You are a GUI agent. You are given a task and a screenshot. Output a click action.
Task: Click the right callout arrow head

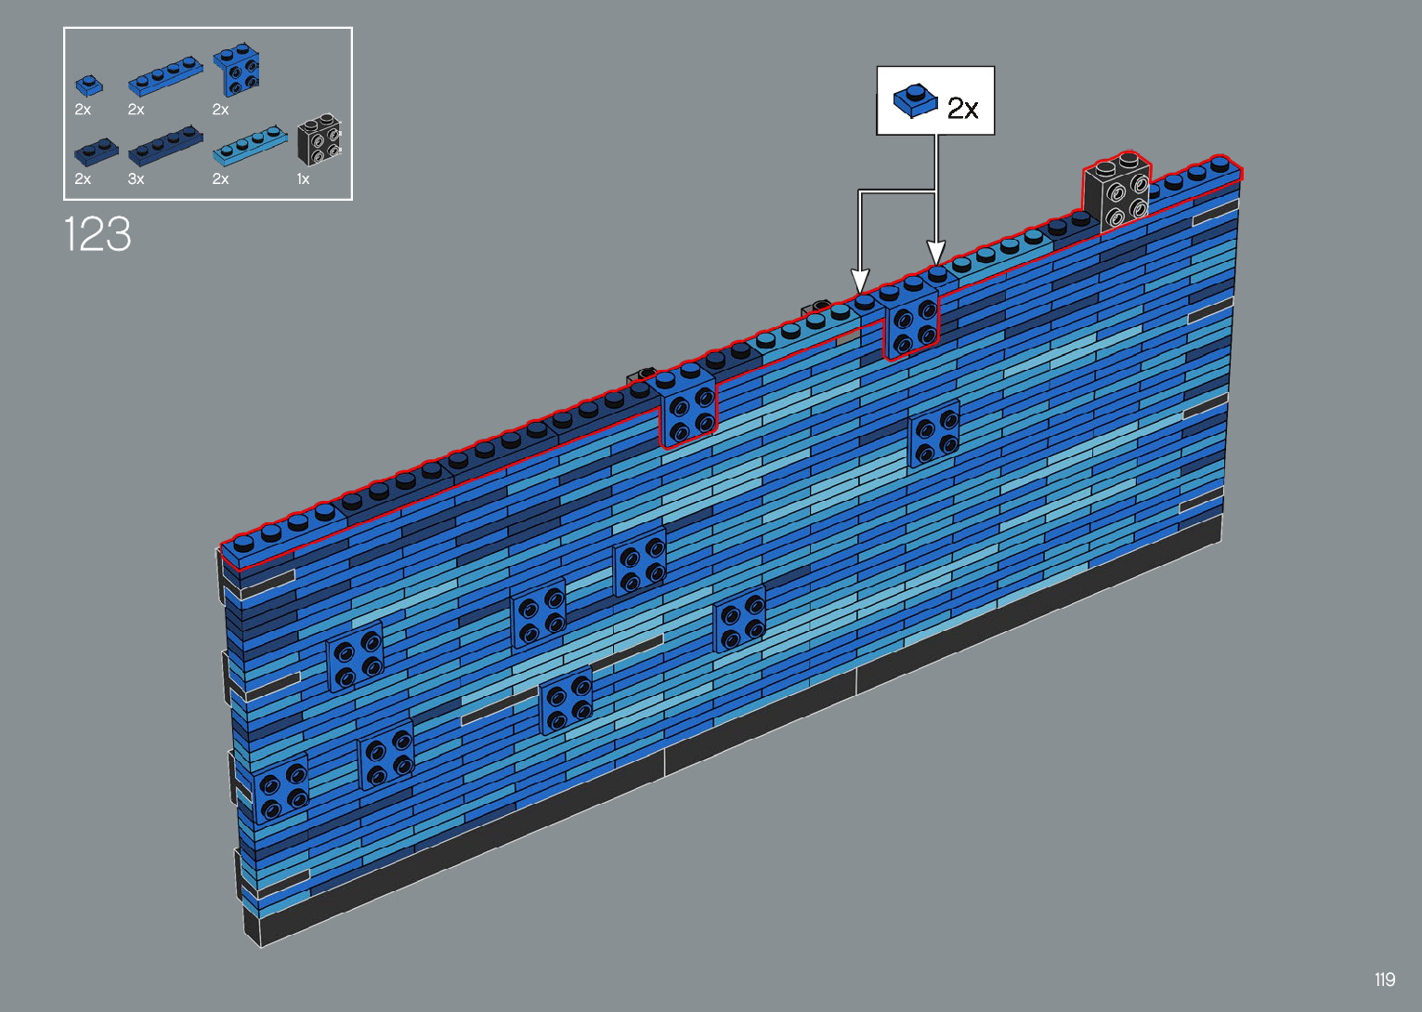936,252
